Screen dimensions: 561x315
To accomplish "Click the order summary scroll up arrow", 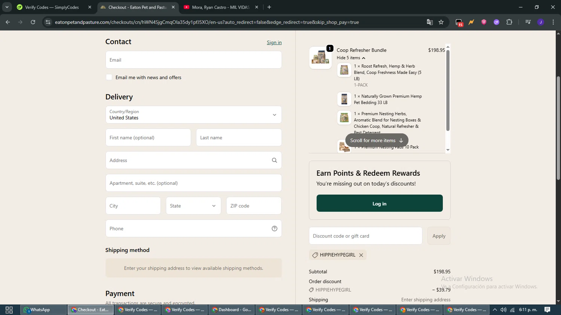I will (448, 47).
